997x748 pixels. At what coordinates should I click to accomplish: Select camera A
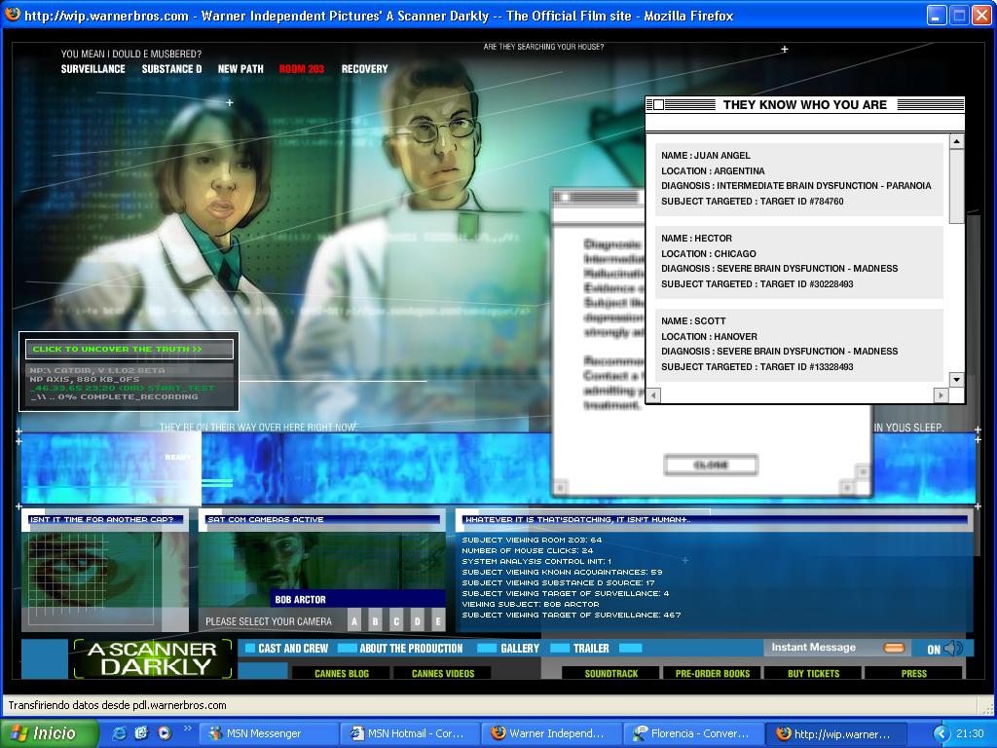tap(354, 620)
